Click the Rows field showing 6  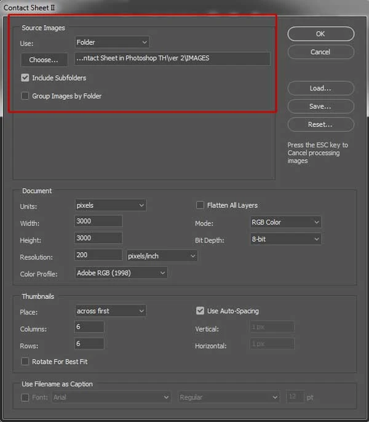89,344
